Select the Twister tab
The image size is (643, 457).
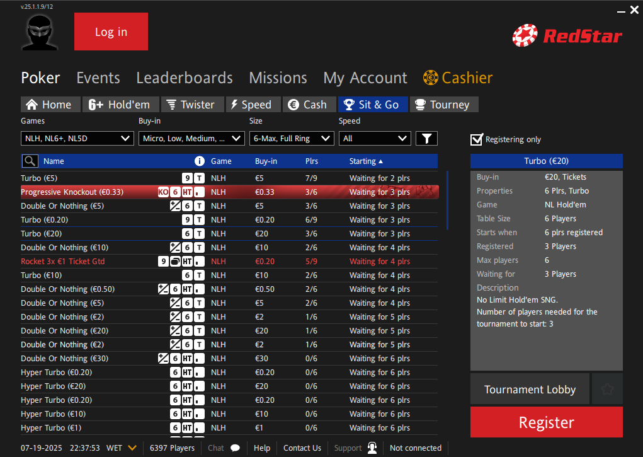[192, 105]
